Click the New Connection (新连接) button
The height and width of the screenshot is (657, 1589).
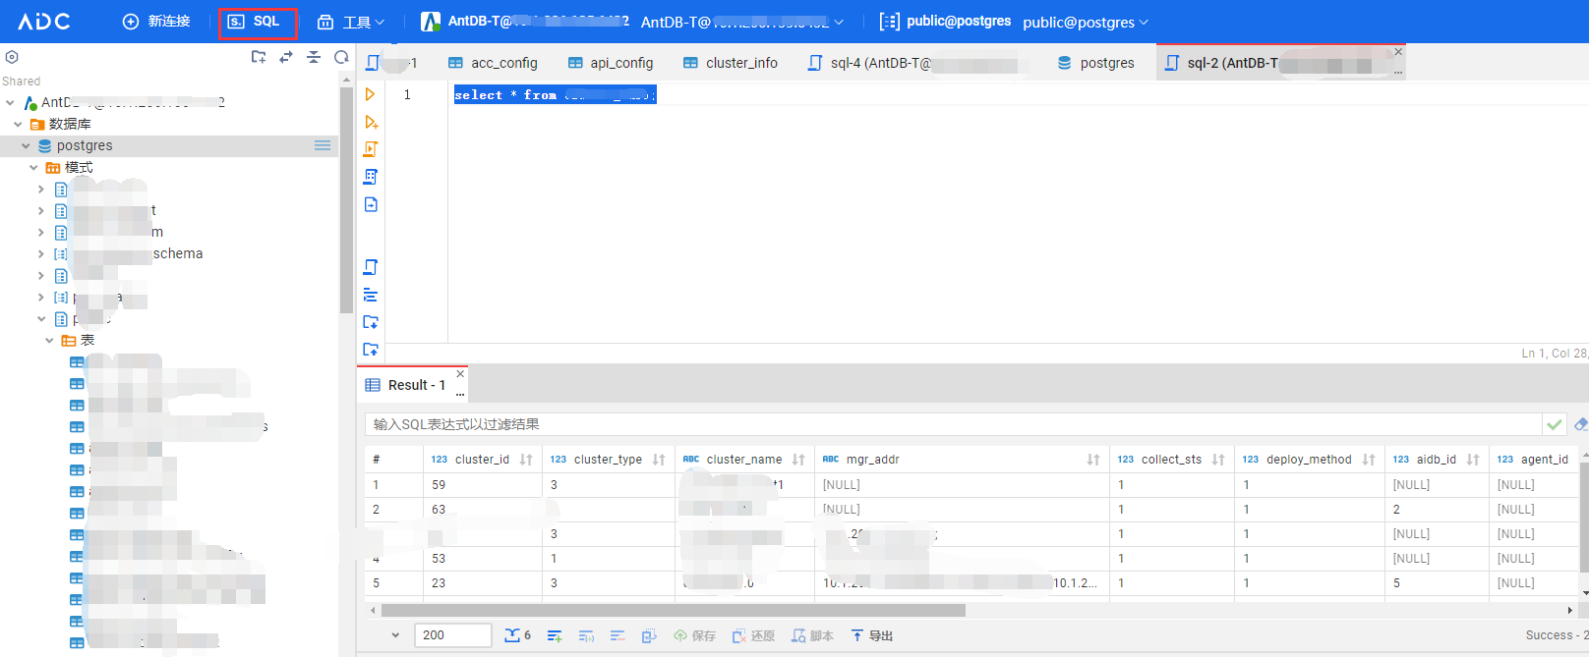[156, 22]
